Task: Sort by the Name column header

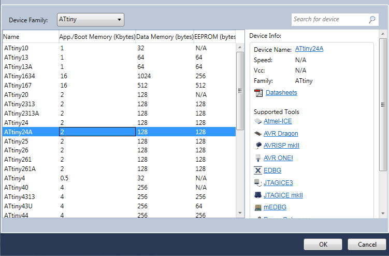Action: (31, 37)
